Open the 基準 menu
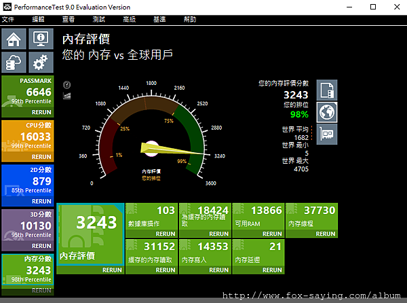Image resolution: width=407 pixels, height=303 pixels. tap(159, 20)
